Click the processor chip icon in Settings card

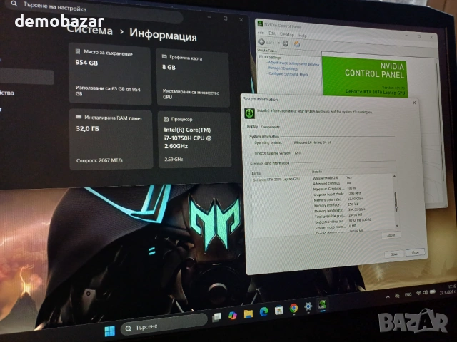(166, 119)
